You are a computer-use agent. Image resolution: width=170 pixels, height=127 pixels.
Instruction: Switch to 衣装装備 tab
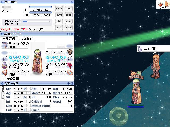[x=27, y=39]
